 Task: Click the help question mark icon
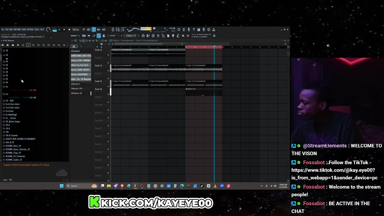pos(194,29)
